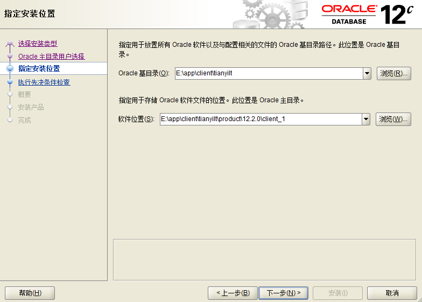Image resolution: width=422 pixels, height=302 pixels.
Task: Click 浏览(W) button for software location
Action: click(393, 119)
